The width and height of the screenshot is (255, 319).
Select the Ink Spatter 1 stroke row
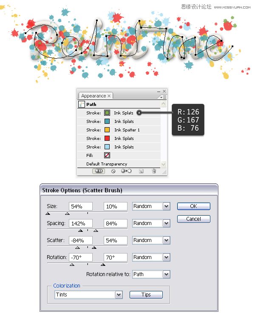(x=119, y=130)
